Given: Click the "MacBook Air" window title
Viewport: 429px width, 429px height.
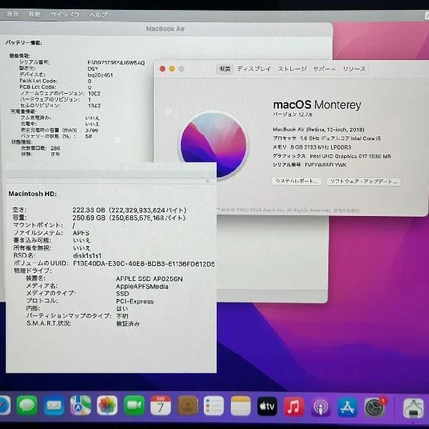Looking at the screenshot, I should pyautogui.click(x=165, y=29).
